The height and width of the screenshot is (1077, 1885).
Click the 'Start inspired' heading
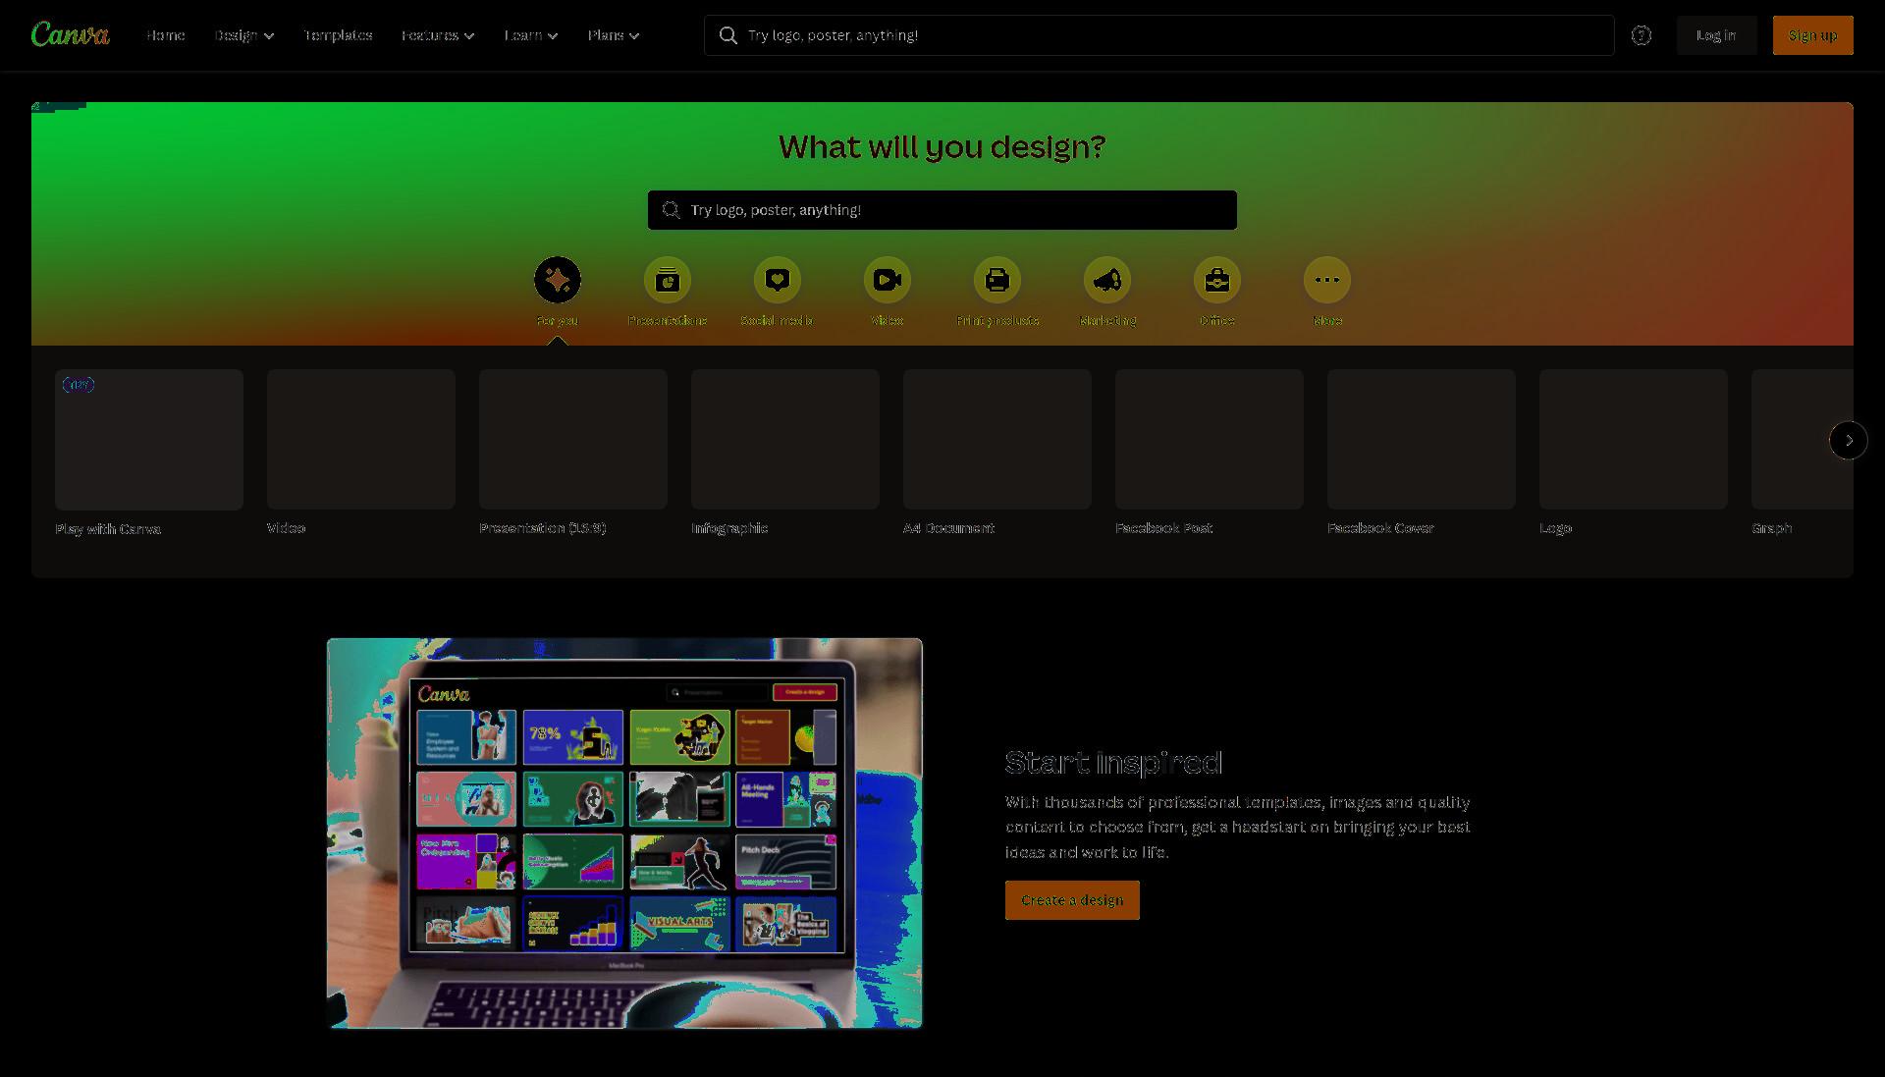click(x=1113, y=762)
